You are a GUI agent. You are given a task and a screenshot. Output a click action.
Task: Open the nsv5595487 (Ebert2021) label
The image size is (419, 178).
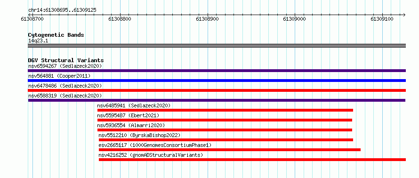click(128, 115)
